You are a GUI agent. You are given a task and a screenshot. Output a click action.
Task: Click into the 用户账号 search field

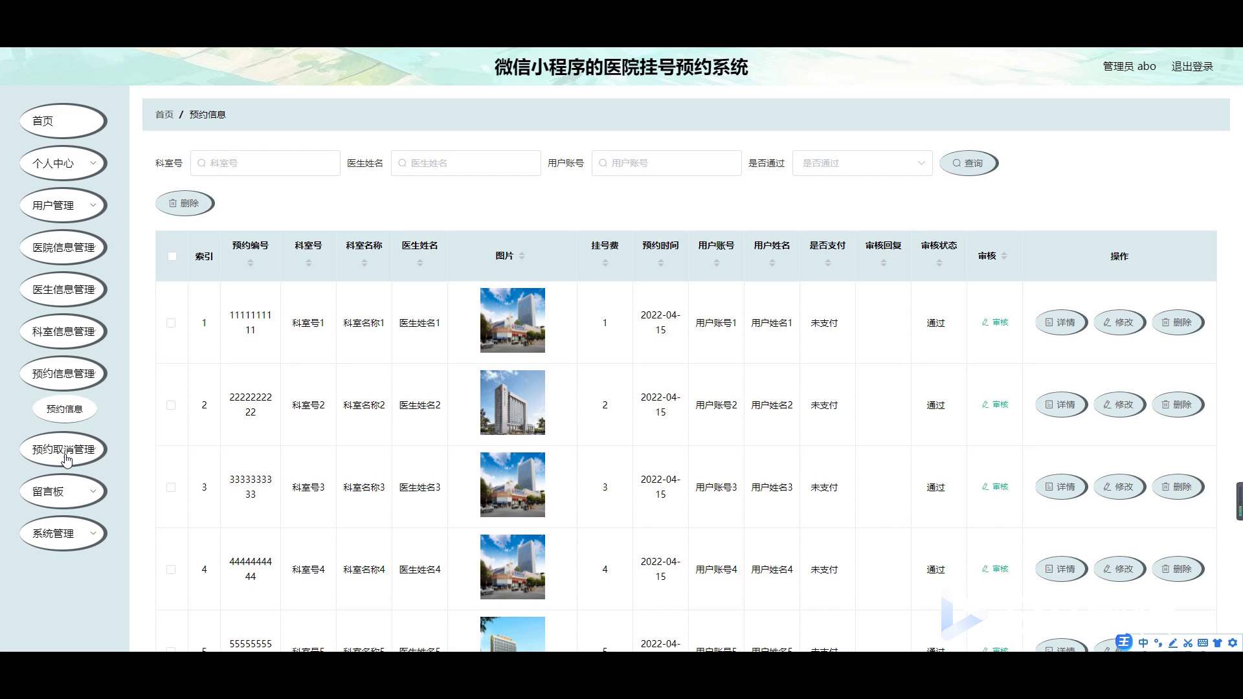click(667, 163)
